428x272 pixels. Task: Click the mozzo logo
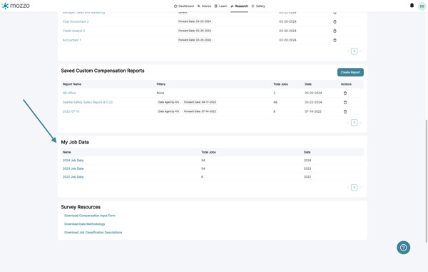click(x=16, y=6)
